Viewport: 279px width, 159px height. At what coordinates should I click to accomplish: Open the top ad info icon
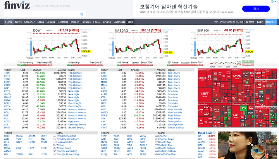pos(272,2)
